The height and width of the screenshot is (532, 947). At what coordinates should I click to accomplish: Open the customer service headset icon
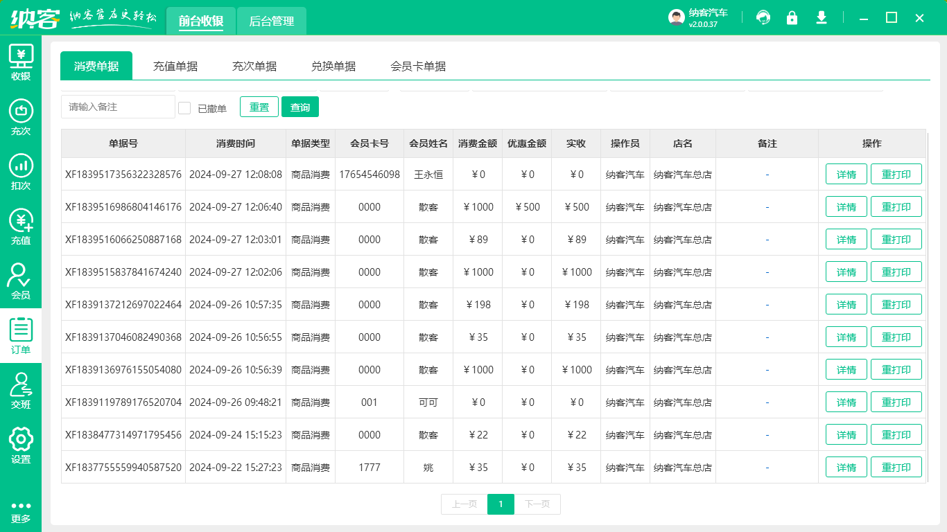[763, 17]
